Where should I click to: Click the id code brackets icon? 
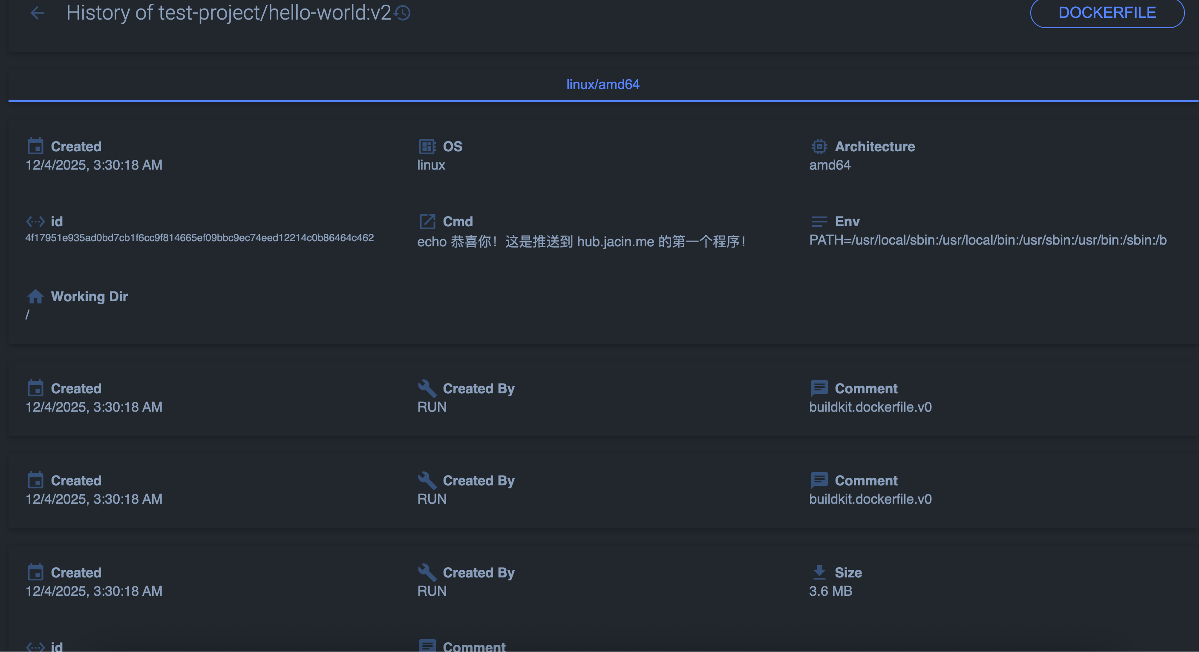(35, 222)
